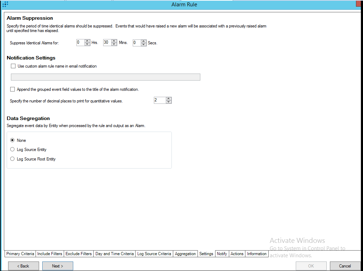
Task: Click the Back button
Action: click(x=23, y=266)
